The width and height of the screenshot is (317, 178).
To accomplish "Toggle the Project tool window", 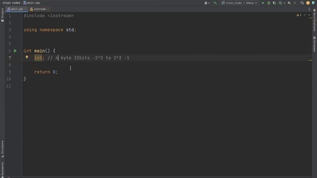I will tap(2, 15).
